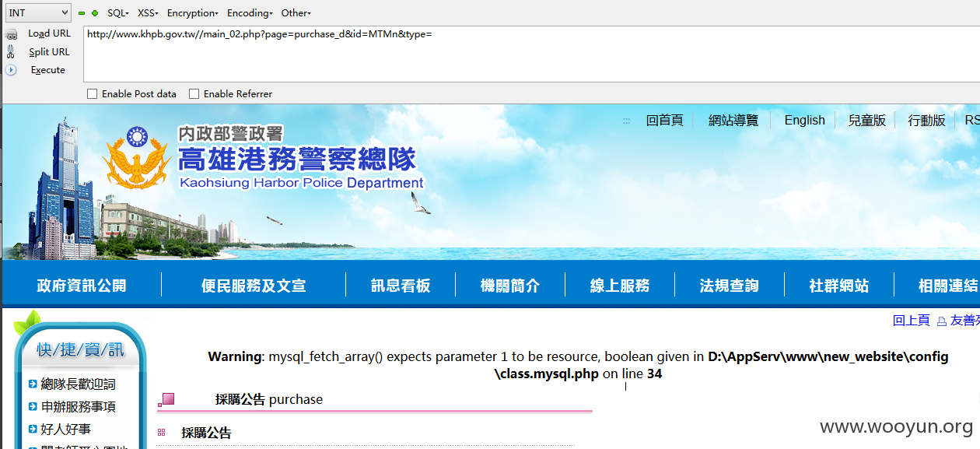Click the green plus icon in HackBar

coord(95,13)
